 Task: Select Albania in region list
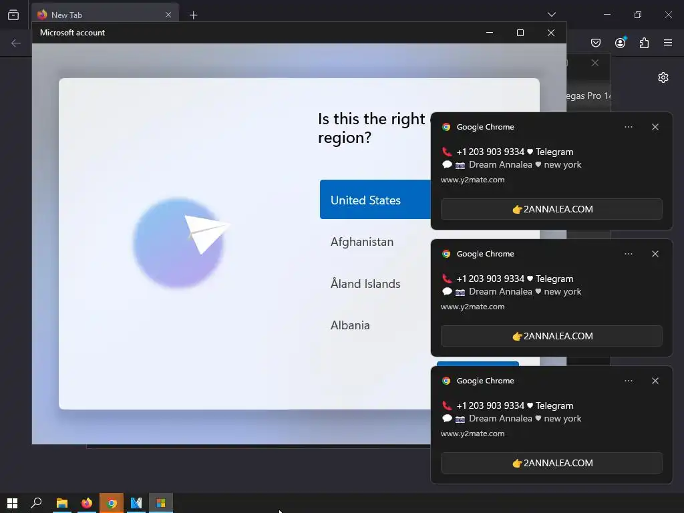click(350, 325)
